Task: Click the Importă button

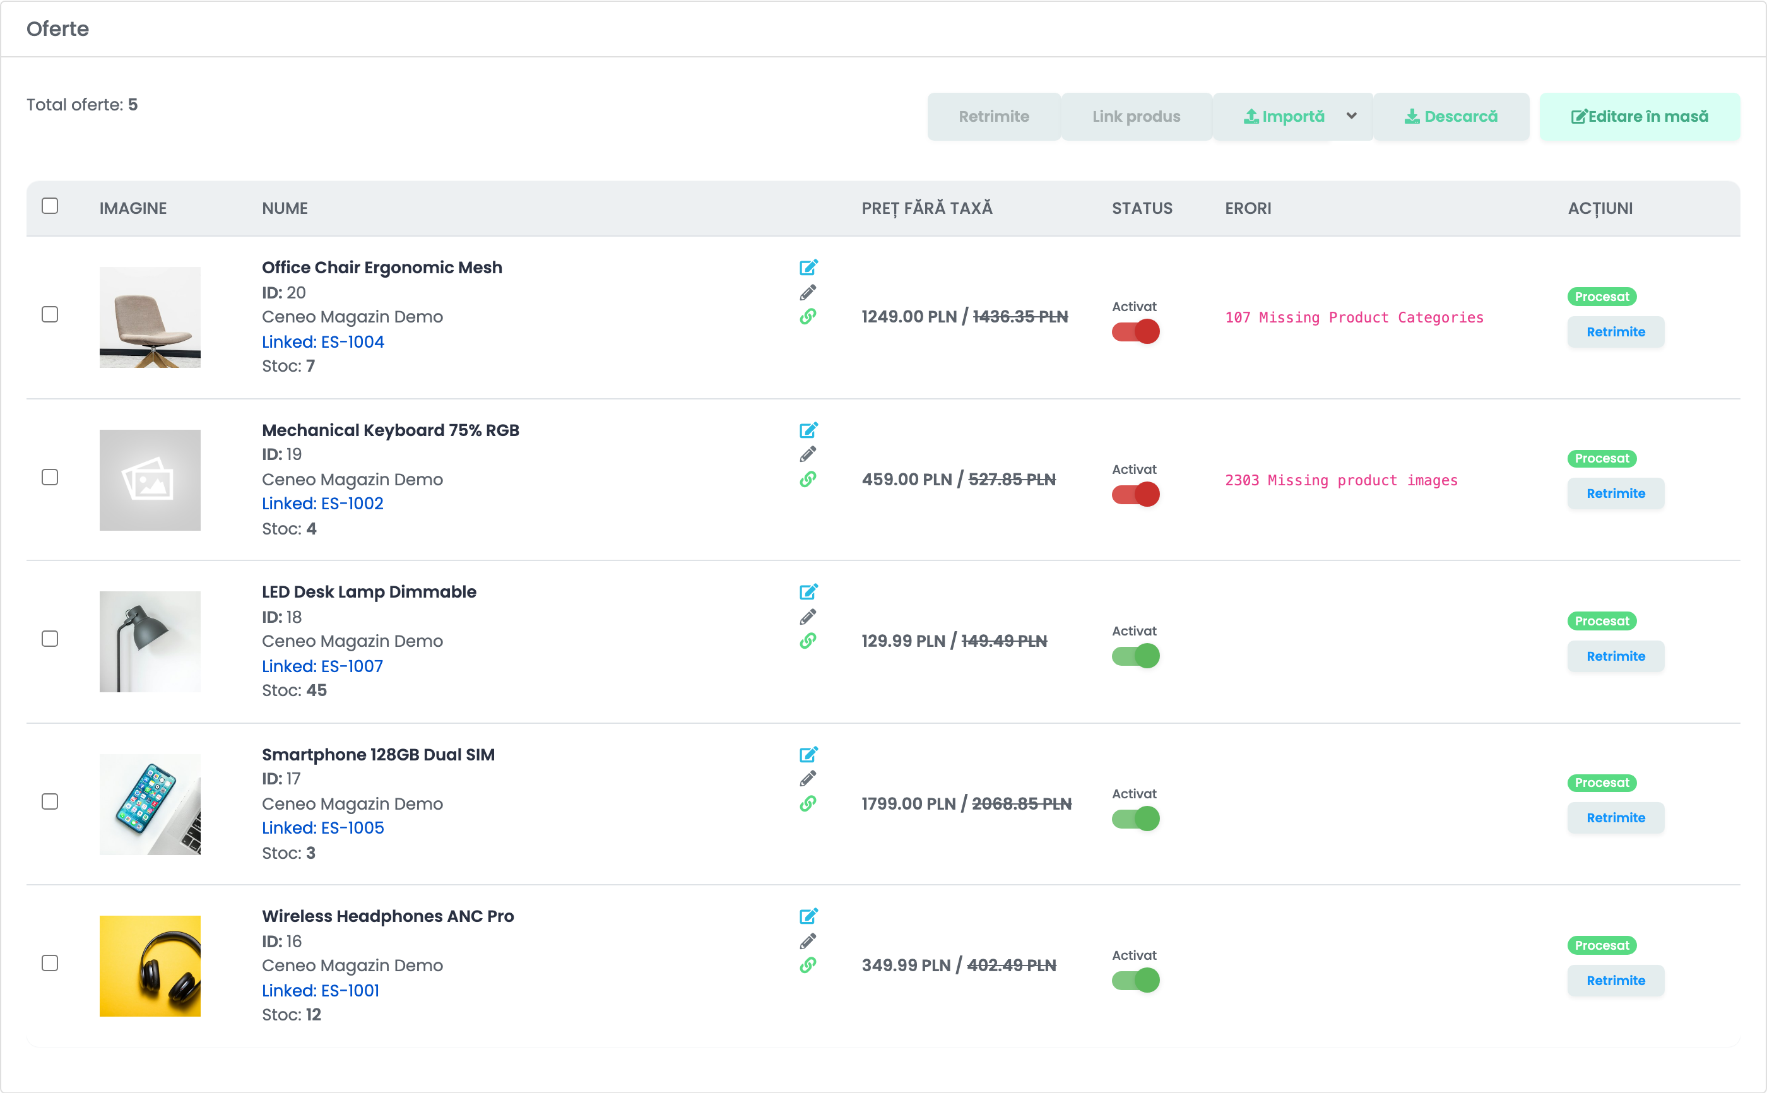Action: pos(1284,116)
